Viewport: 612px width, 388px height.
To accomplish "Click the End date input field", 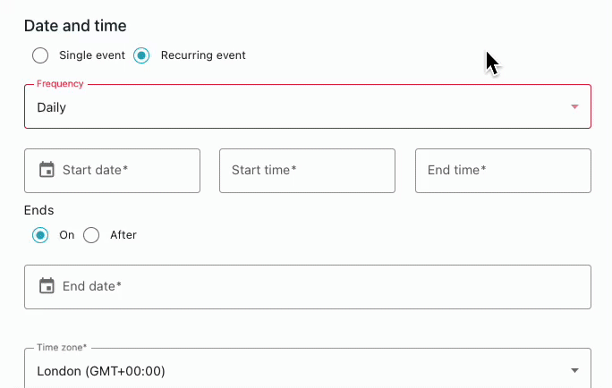I will click(308, 287).
